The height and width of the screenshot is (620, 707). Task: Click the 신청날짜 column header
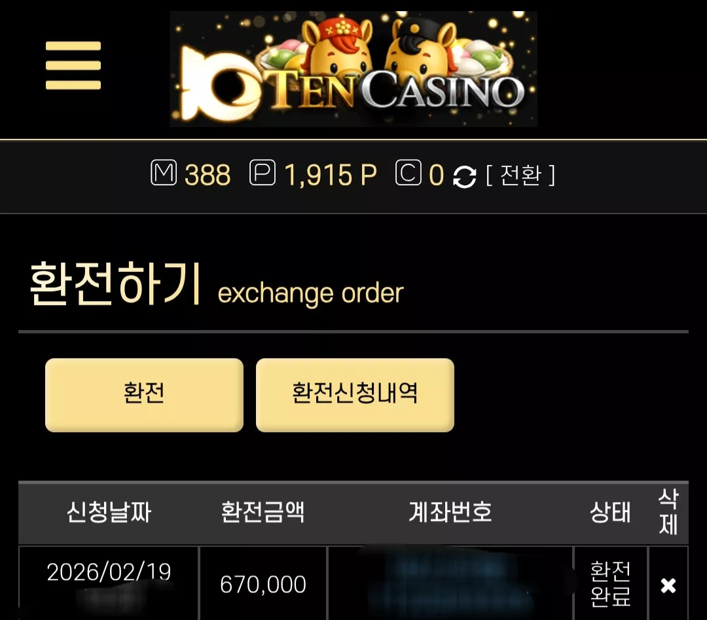pyautogui.click(x=109, y=512)
